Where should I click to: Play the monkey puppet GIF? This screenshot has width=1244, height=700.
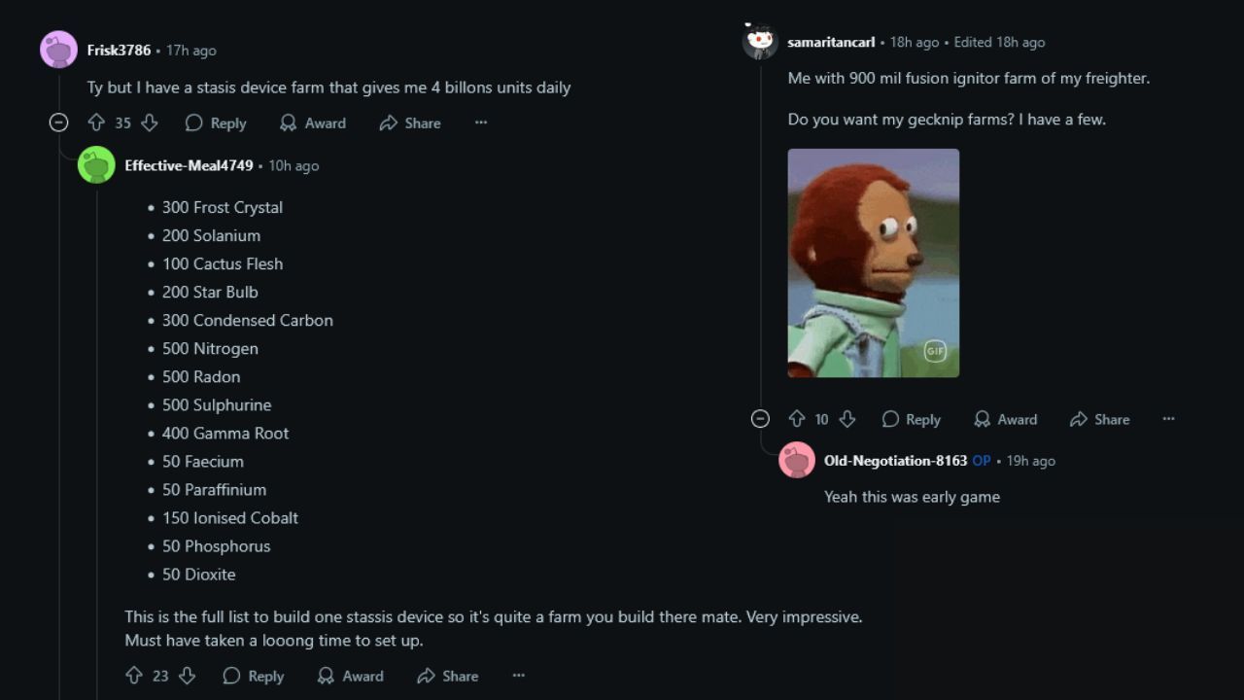[873, 262]
